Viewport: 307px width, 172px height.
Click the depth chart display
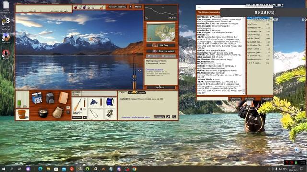(161, 12)
